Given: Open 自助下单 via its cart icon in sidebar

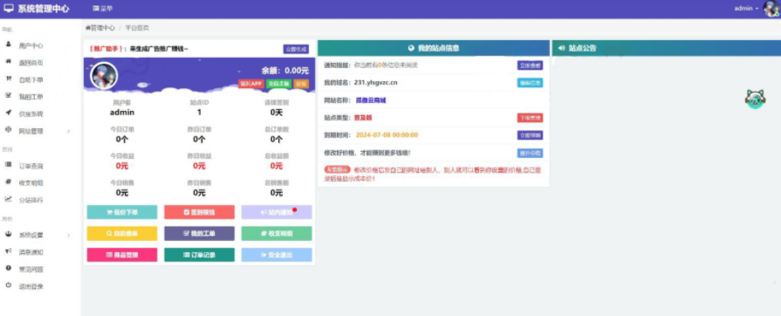Looking at the screenshot, I should (x=9, y=79).
